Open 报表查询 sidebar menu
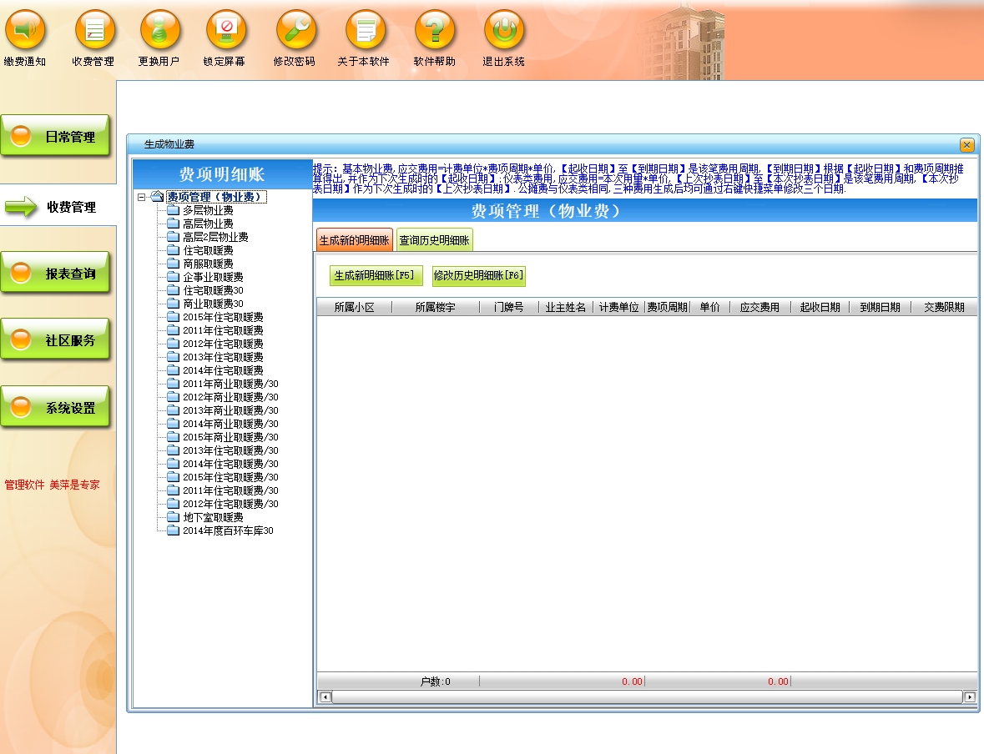The image size is (984, 754). (56, 274)
